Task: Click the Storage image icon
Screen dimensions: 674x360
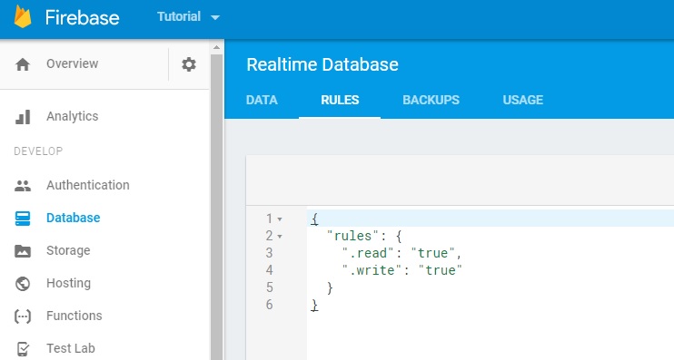Action: point(23,250)
